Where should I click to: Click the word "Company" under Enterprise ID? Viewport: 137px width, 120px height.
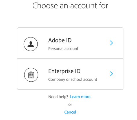click(57, 80)
